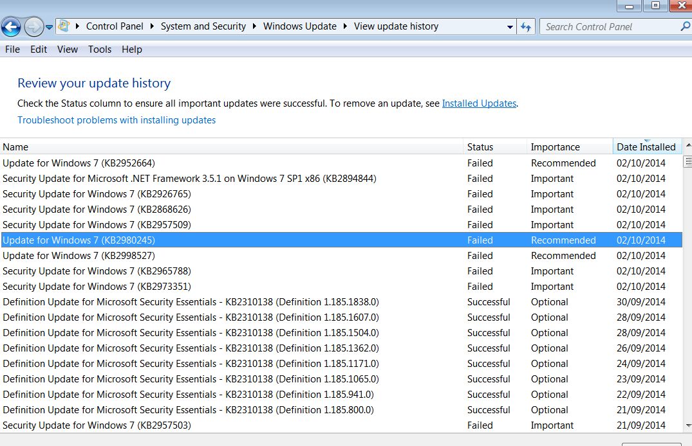Image resolution: width=692 pixels, height=446 pixels.
Task: Select Definition Update with Definition 1.185.1362.0
Action: coord(342,348)
